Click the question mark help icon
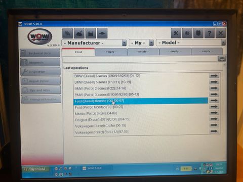243x182 pixels. click(210, 33)
